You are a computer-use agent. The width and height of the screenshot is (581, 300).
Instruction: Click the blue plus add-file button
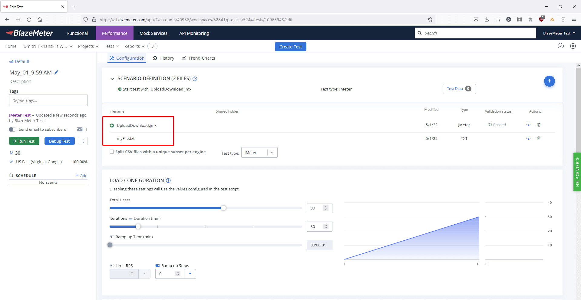point(549,81)
